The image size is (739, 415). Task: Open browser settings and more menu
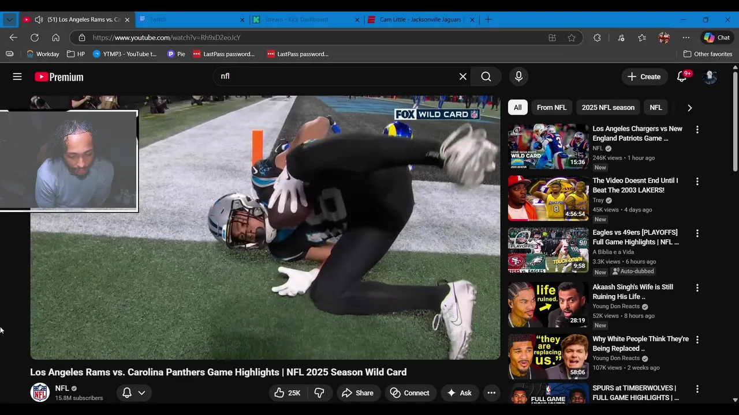pyautogui.click(x=686, y=37)
